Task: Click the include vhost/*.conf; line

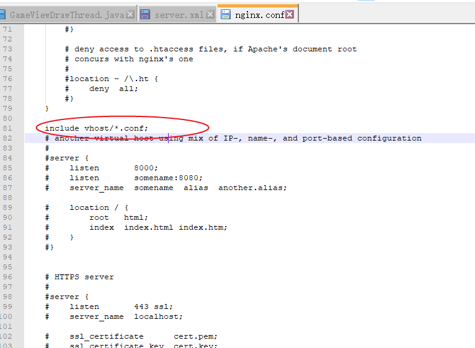Action: click(96, 128)
